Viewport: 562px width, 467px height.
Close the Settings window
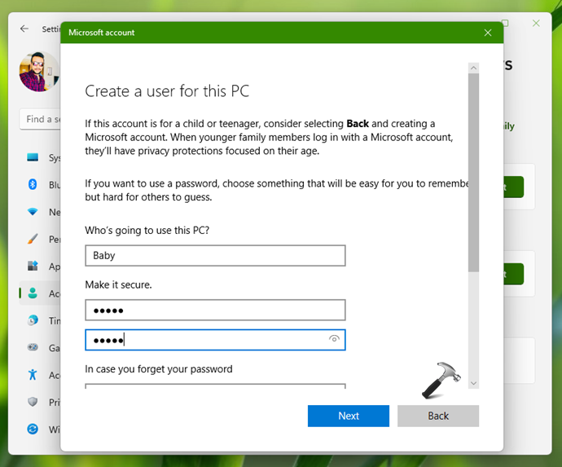[536, 24]
